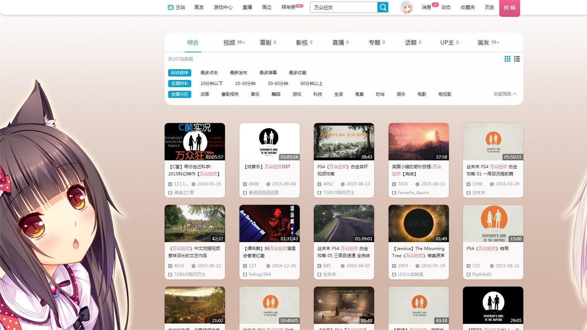Open the 谭咏麟 01:31:43 concert thumbnail
Image resolution: width=587 pixels, height=330 pixels.
tap(269, 223)
